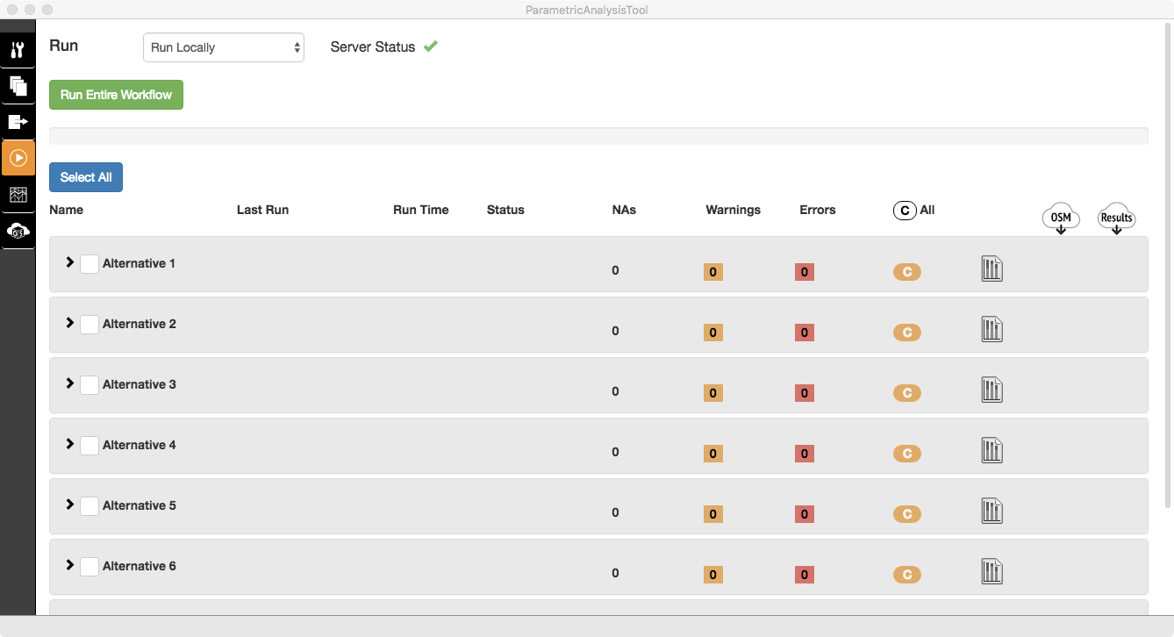This screenshot has width=1174, height=637.
Task: Tick the Alternative 3 checkbox
Action: [x=89, y=385]
